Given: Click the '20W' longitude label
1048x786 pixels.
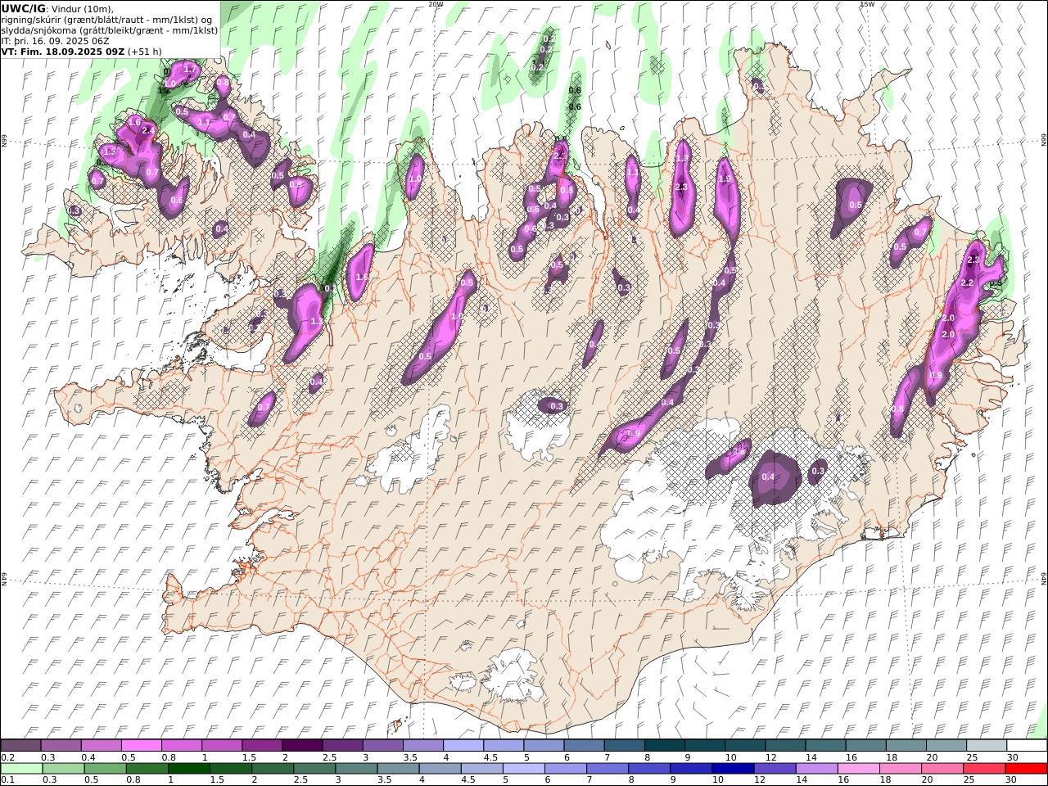Looking at the screenshot, I should (x=436, y=4).
